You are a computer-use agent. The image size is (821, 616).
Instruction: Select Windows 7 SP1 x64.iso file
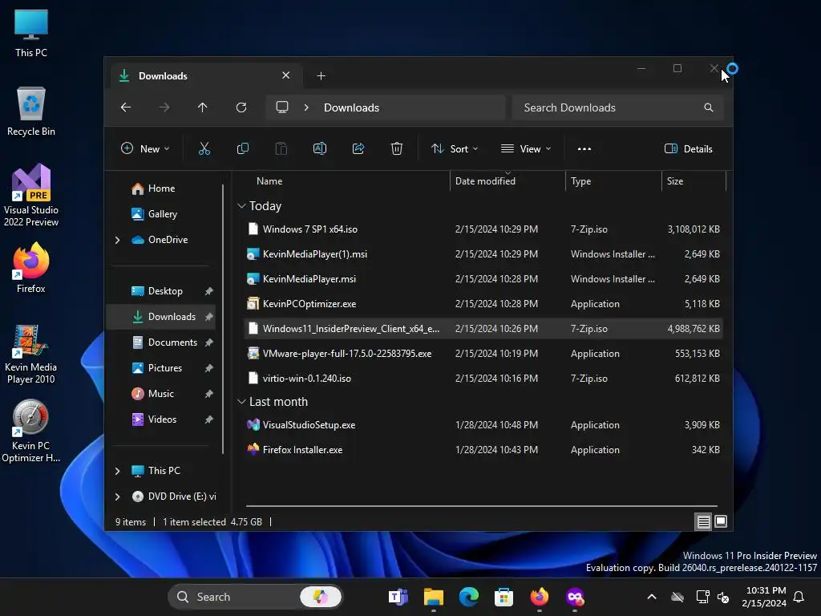483,229
